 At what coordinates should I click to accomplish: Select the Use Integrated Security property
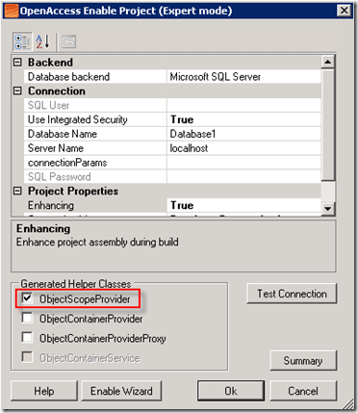pos(172,119)
